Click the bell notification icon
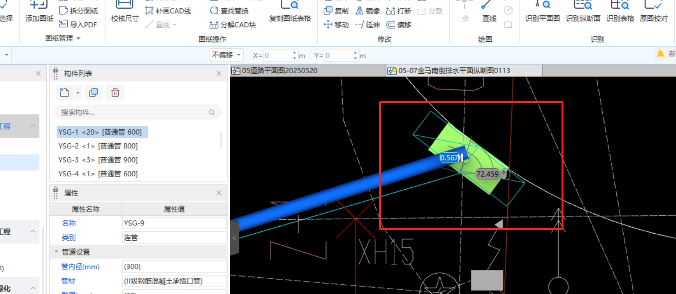The width and height of the screenshot is (676, 294). pos(660,54)
